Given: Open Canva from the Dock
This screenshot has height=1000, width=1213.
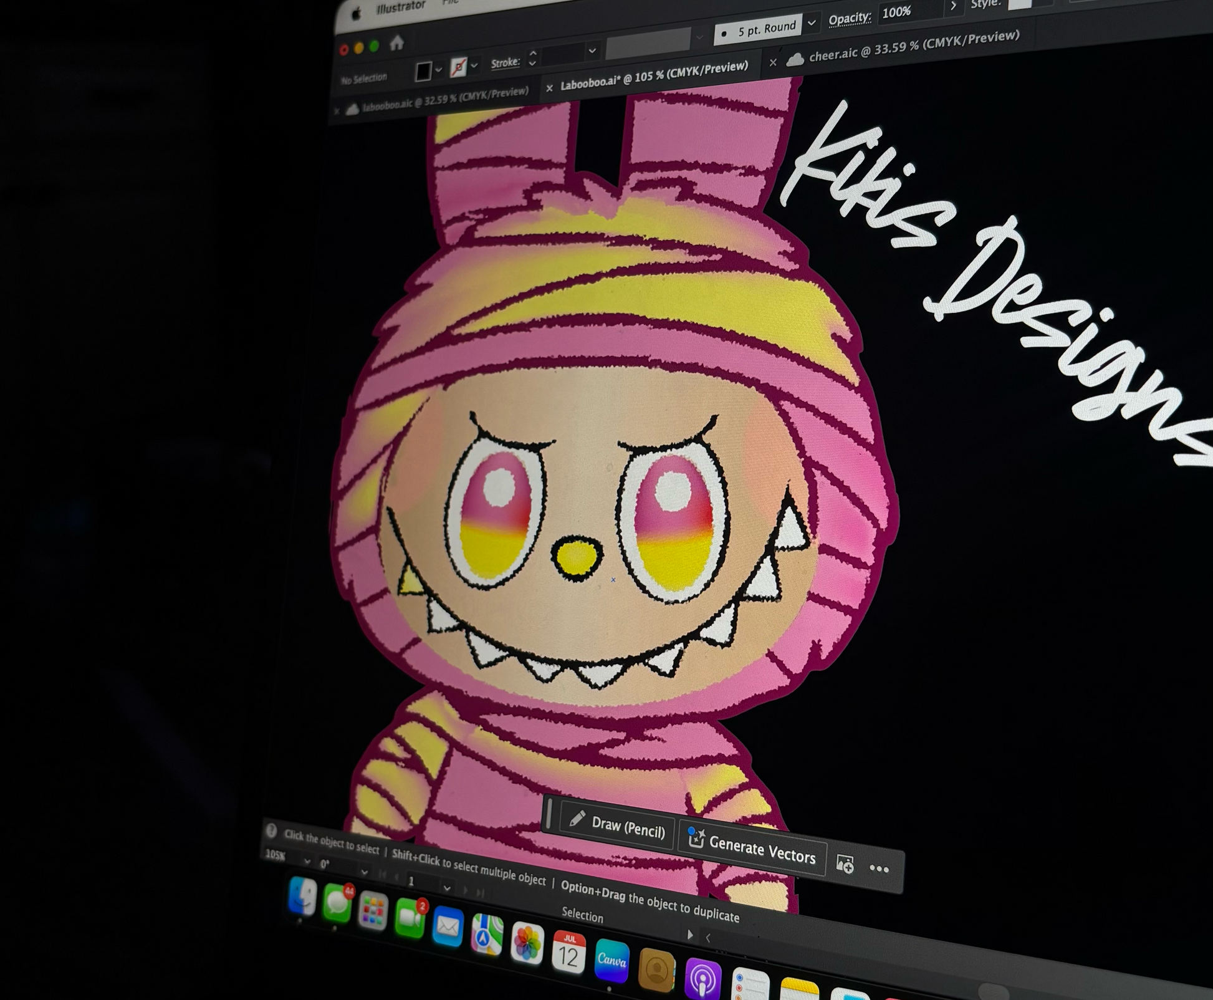Looking at the screenshot, I should pyautogui.click(x=611, y=960).
